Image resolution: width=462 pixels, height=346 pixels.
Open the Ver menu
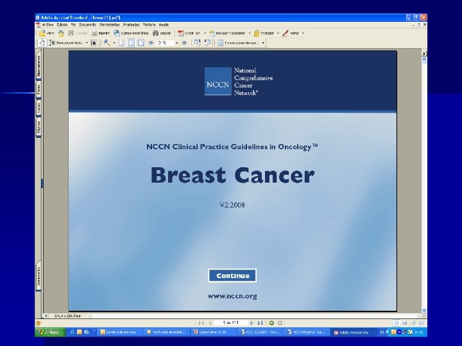pos(73,25)
